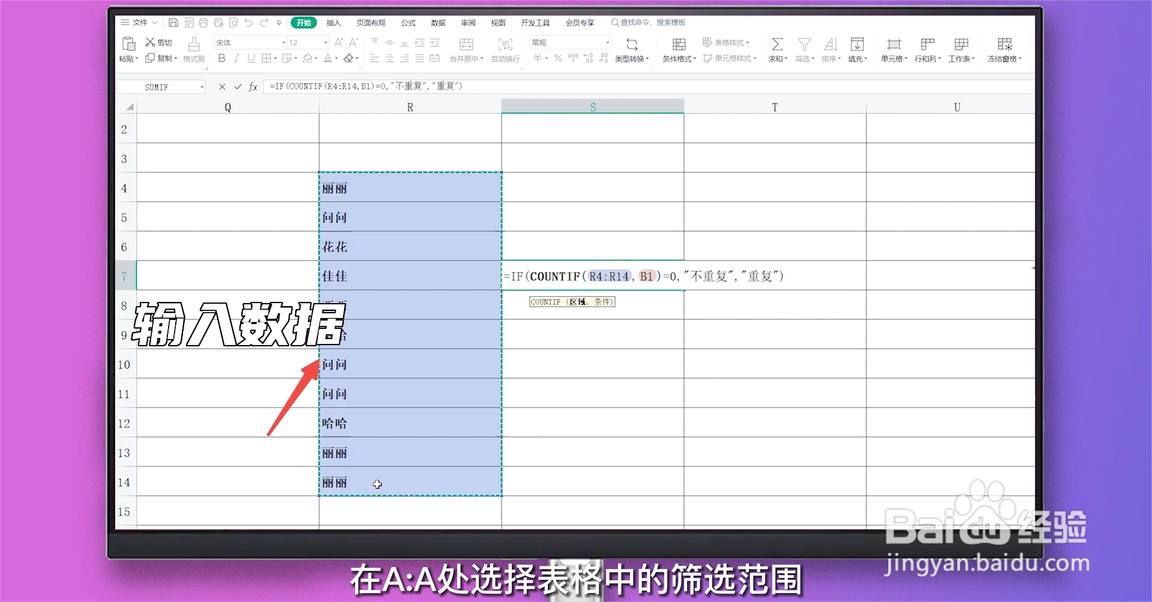Toggle Underline formatting
The image size is (1152, 602).
point(251,58)
